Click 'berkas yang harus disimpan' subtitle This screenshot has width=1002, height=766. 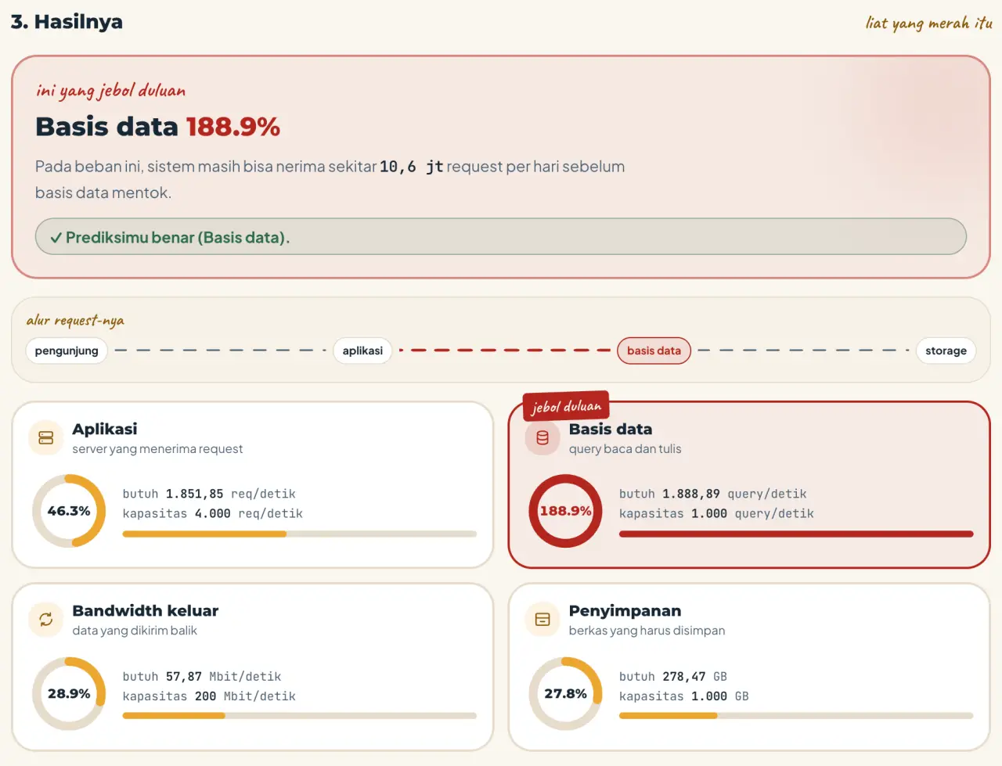[647, 631]
